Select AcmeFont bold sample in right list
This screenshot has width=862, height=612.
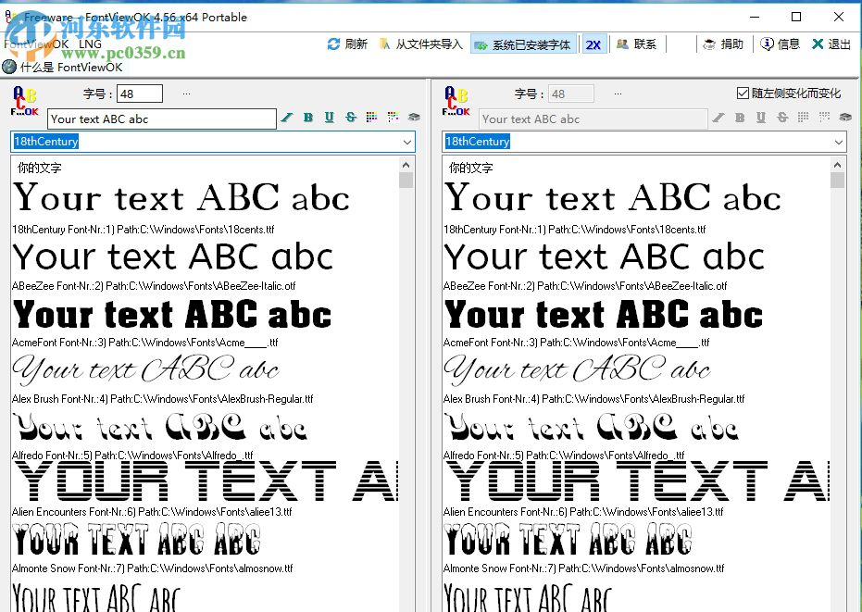[x=604, y=314]
